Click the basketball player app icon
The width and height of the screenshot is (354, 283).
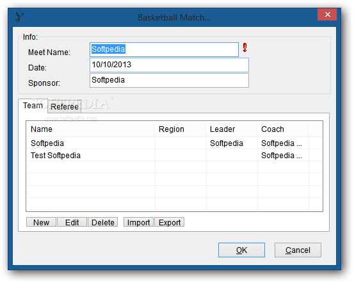tap(19, 17)
